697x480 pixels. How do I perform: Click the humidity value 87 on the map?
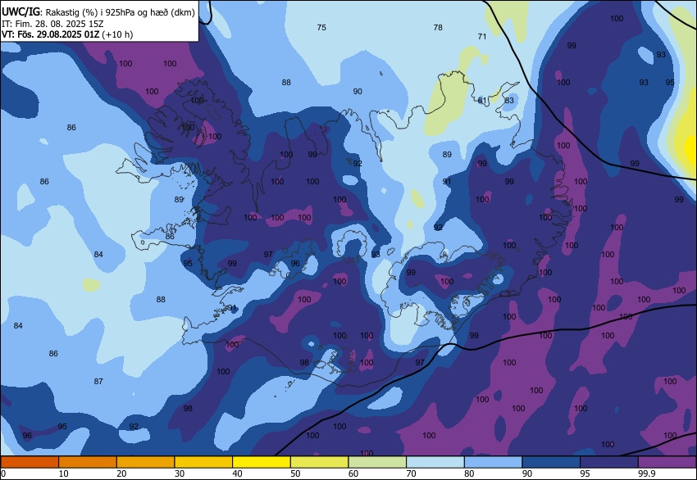(98, 381)
